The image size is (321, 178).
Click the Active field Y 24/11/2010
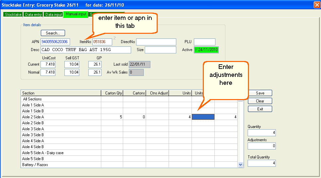pyautogui.click(x=206, y=50)
